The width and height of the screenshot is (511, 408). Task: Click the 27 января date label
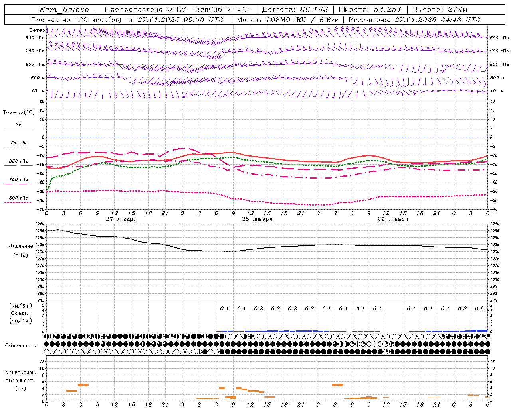[x=121, y=219]
